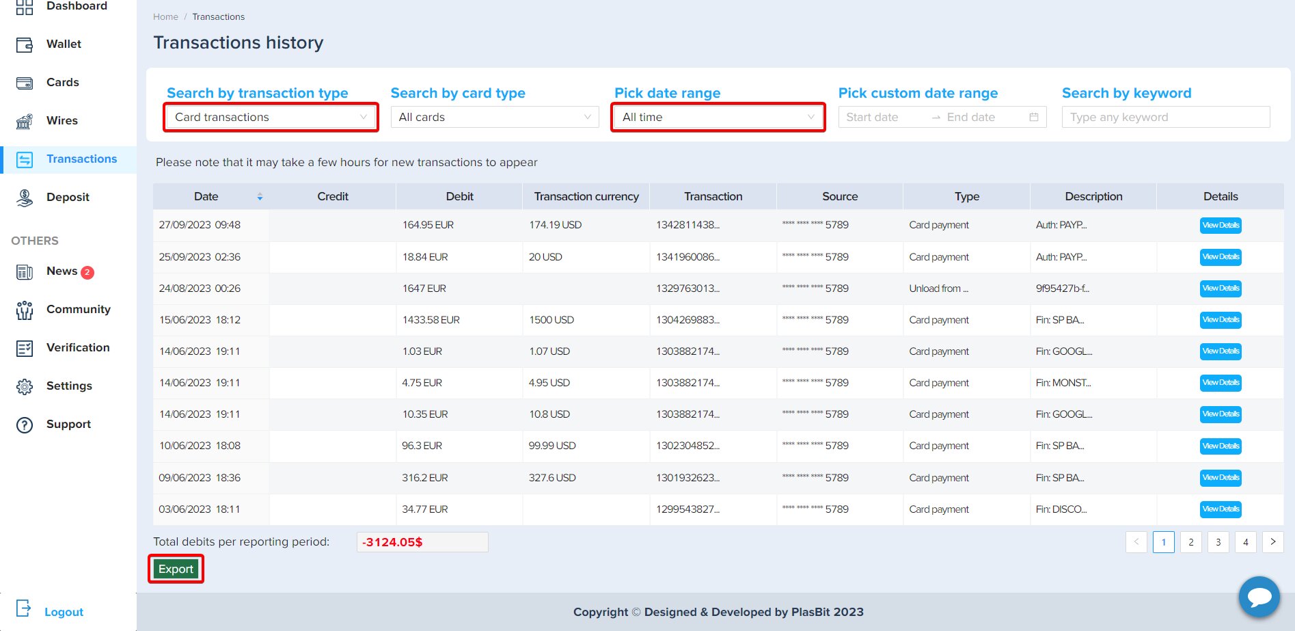The width and height of the screenshot is (1295, 631).
Task: Open the All time date range dropdown
Action: pos(718,117)
